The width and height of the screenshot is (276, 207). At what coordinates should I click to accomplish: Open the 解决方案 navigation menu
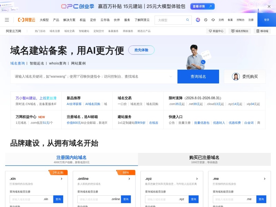[x=69, y=20]
